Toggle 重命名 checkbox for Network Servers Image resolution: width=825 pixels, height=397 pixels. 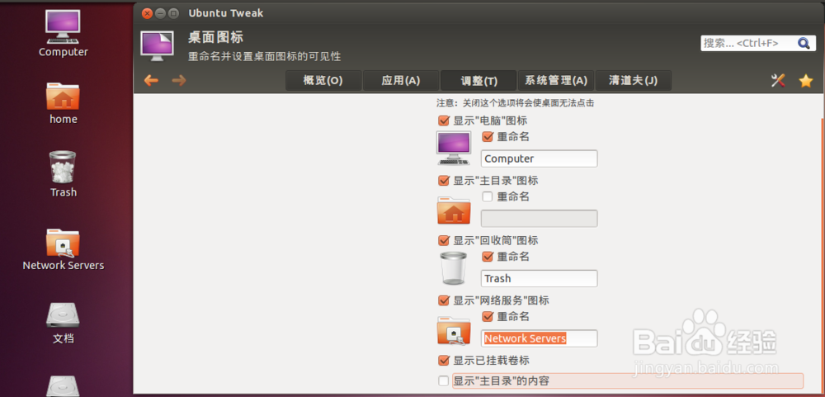pyautogui.click(x=488, y=316)
